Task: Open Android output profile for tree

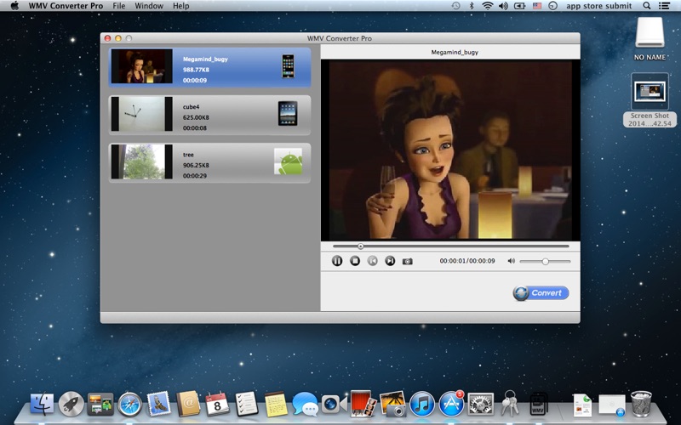Action: (288, 161)
